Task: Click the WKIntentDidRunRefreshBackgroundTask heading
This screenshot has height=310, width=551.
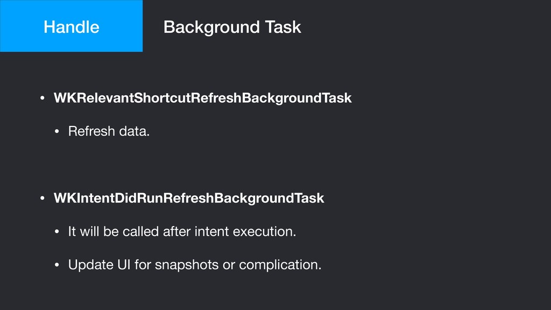Action: [x=189, y=198]
